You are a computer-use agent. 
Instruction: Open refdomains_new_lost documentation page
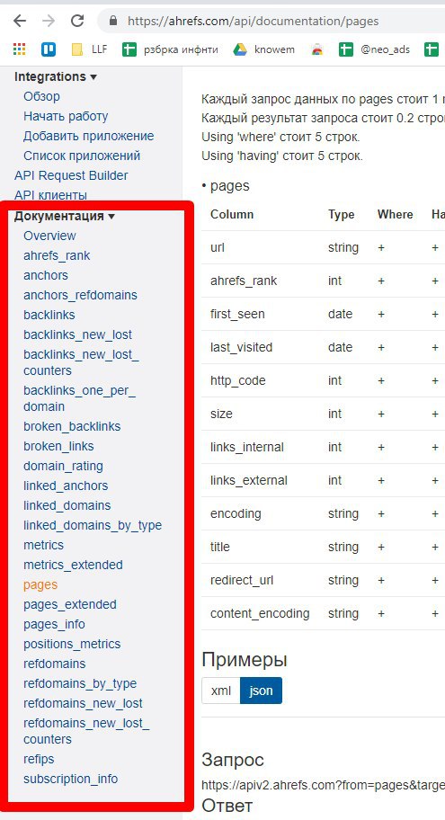[83, 703]
